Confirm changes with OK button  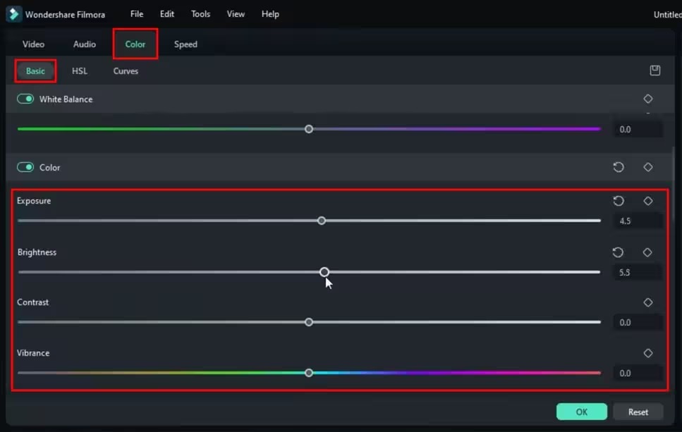coord(582,412)
